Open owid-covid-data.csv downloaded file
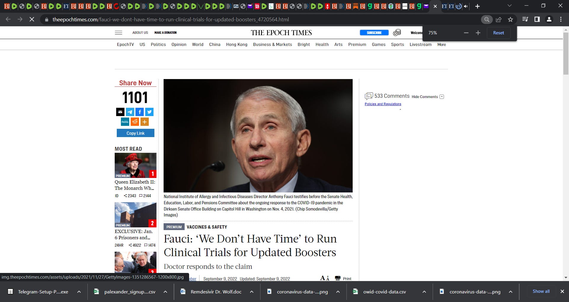The height and width of the screenshot is (302, 569). 384,292
